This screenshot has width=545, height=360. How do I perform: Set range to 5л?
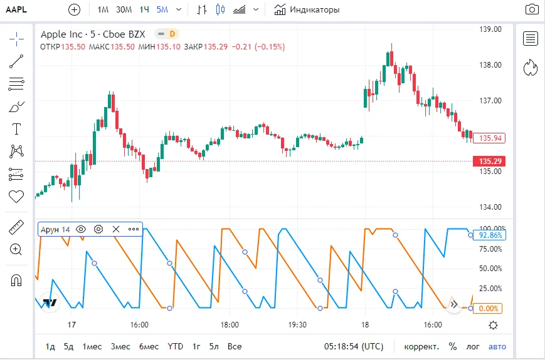tap(214, 346)
